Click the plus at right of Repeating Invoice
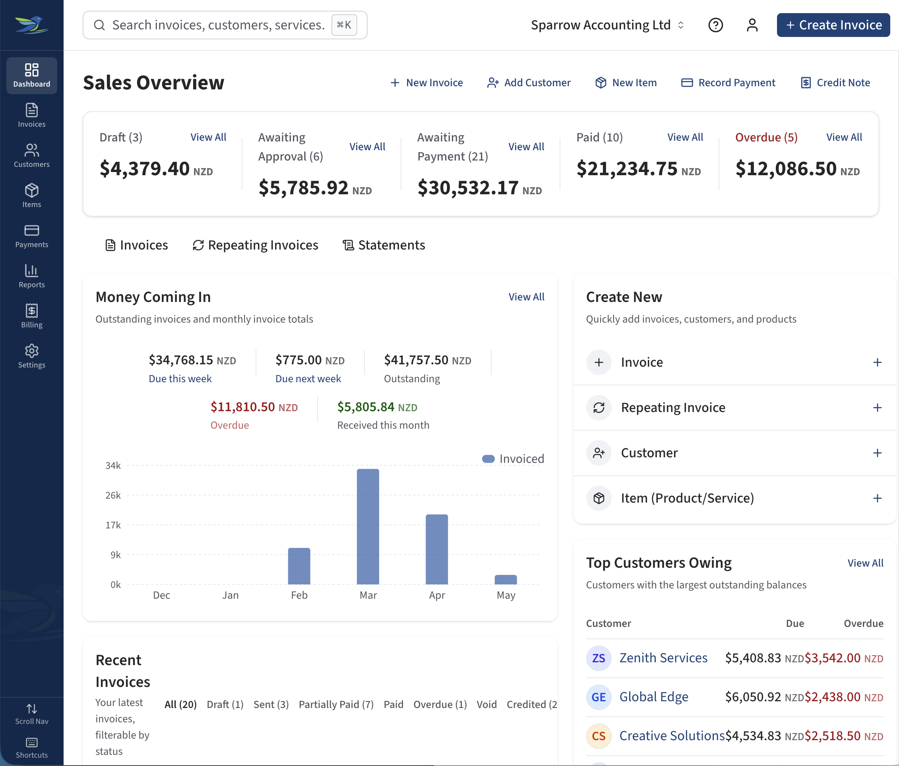The width and height of the screenshot is (899, 766). [877, 408]
